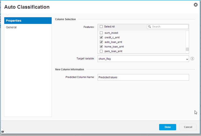Tick the Select All checkbox

point(101,27)
